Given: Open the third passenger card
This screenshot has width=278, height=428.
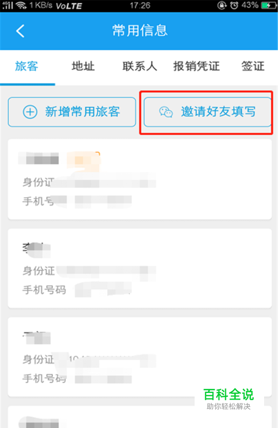Looking at the screenshot, I should 140,357.
